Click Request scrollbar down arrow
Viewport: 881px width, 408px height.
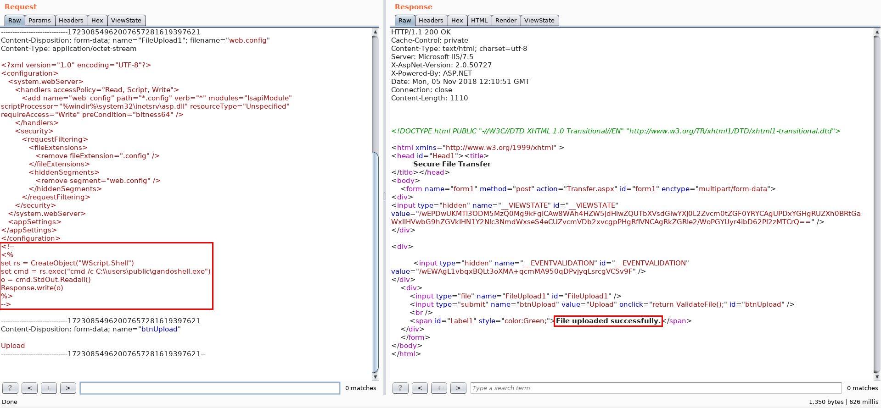(x=375, y=377)
